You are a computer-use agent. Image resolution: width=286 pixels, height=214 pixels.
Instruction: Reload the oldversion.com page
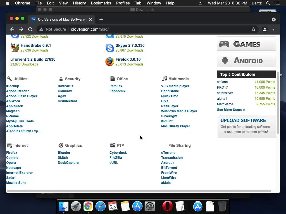30,29
